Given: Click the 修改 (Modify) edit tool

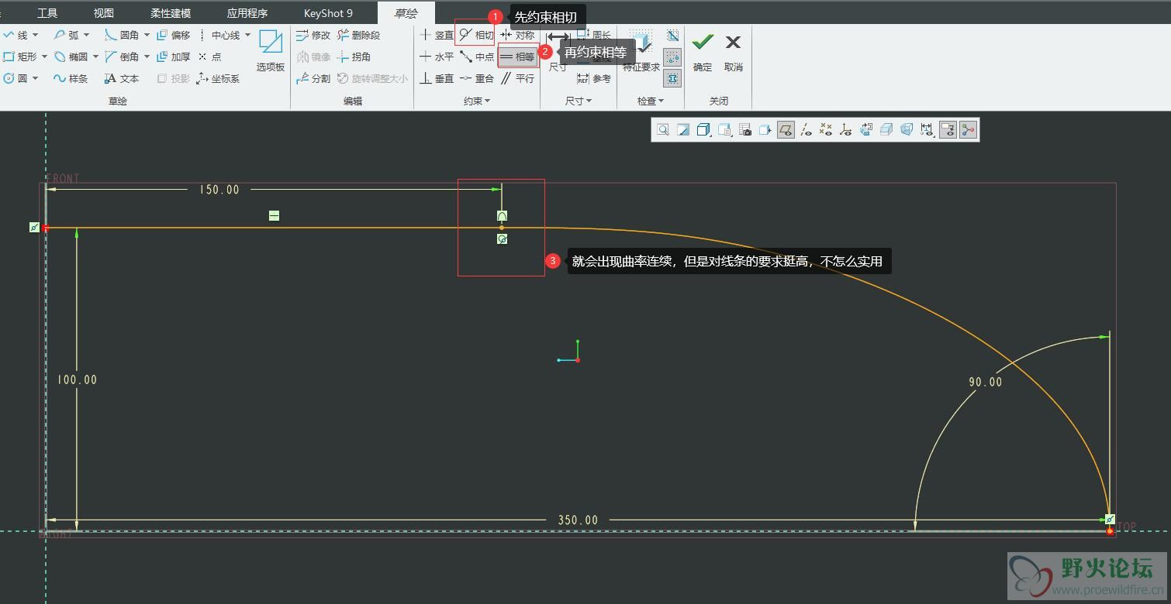Looking at the screenshot, I should coord(313,35).
